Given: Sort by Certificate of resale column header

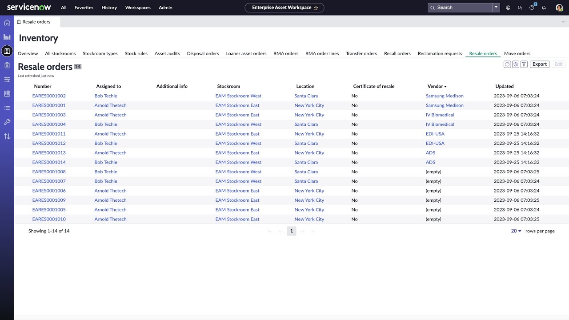Looking at the screenshot, I should [373, 86].
